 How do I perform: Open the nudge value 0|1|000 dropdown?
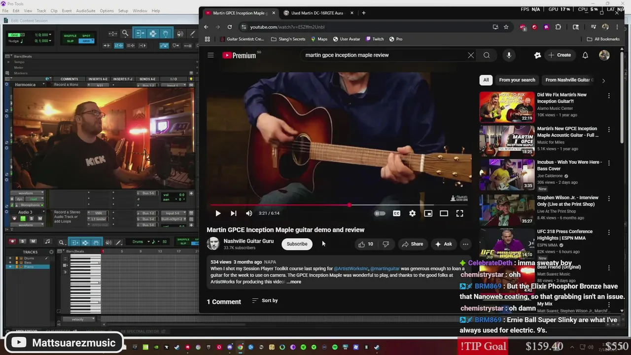click(x=50, y=41)
